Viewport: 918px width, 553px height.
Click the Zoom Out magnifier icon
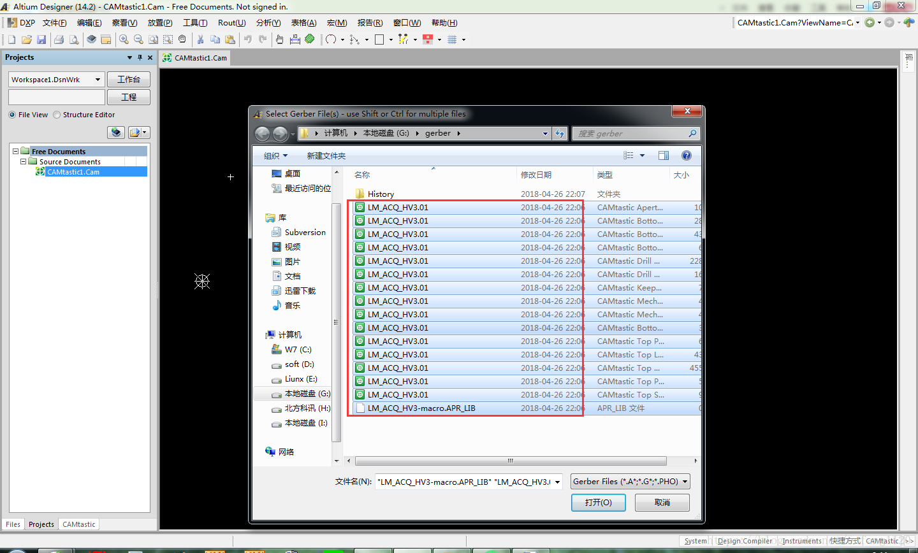point(138,39)
